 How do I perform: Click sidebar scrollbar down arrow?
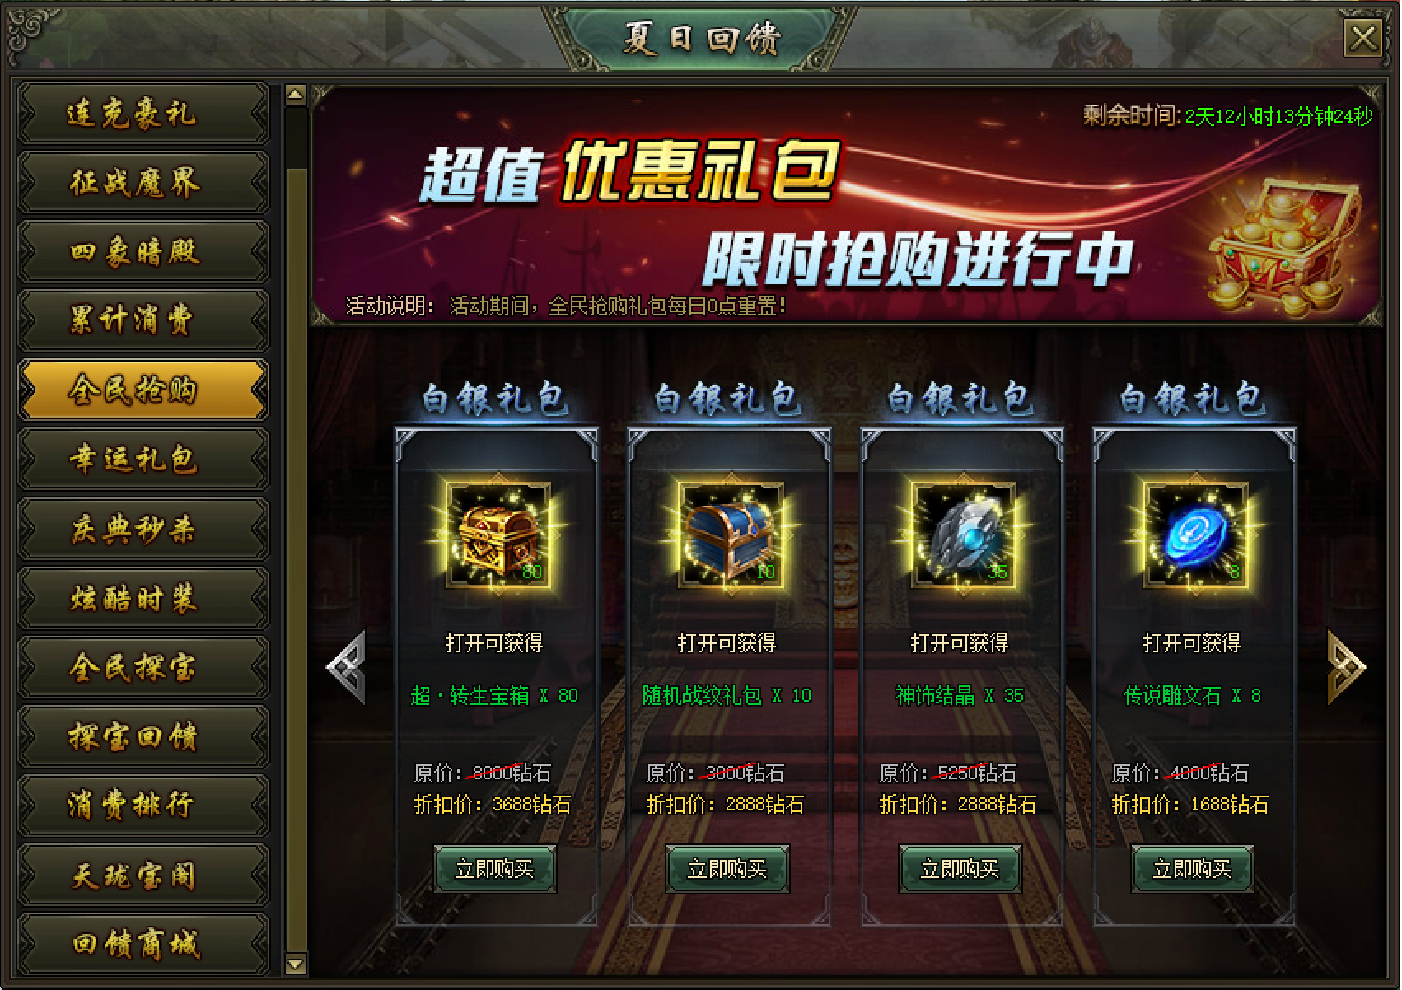pos(296,963)
